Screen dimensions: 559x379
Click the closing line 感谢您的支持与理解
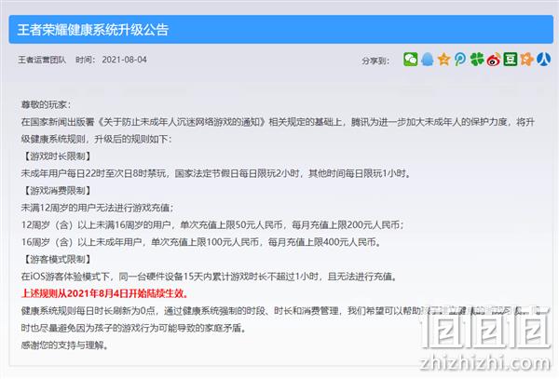point(64,345)
